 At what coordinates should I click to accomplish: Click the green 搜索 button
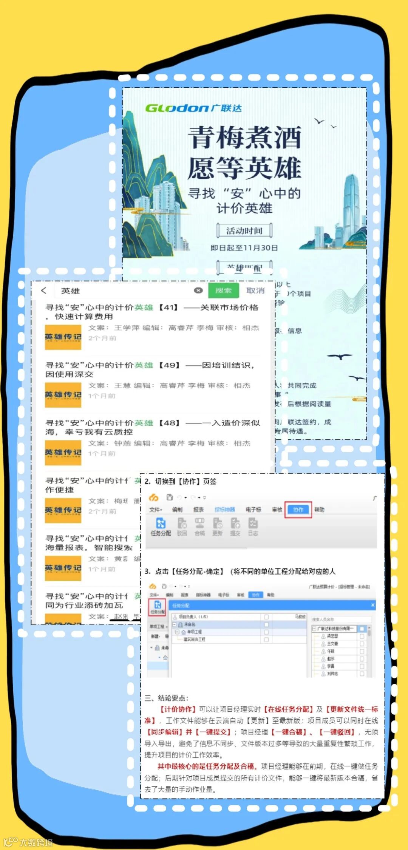point(223,290)
